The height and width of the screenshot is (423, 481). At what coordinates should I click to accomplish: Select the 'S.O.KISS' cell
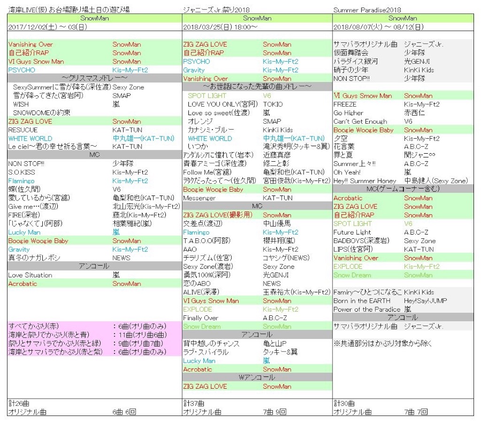(22, 172)
